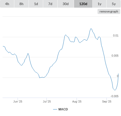
Task: Switch to the 4h time range
Action: [x=7, y=4]
